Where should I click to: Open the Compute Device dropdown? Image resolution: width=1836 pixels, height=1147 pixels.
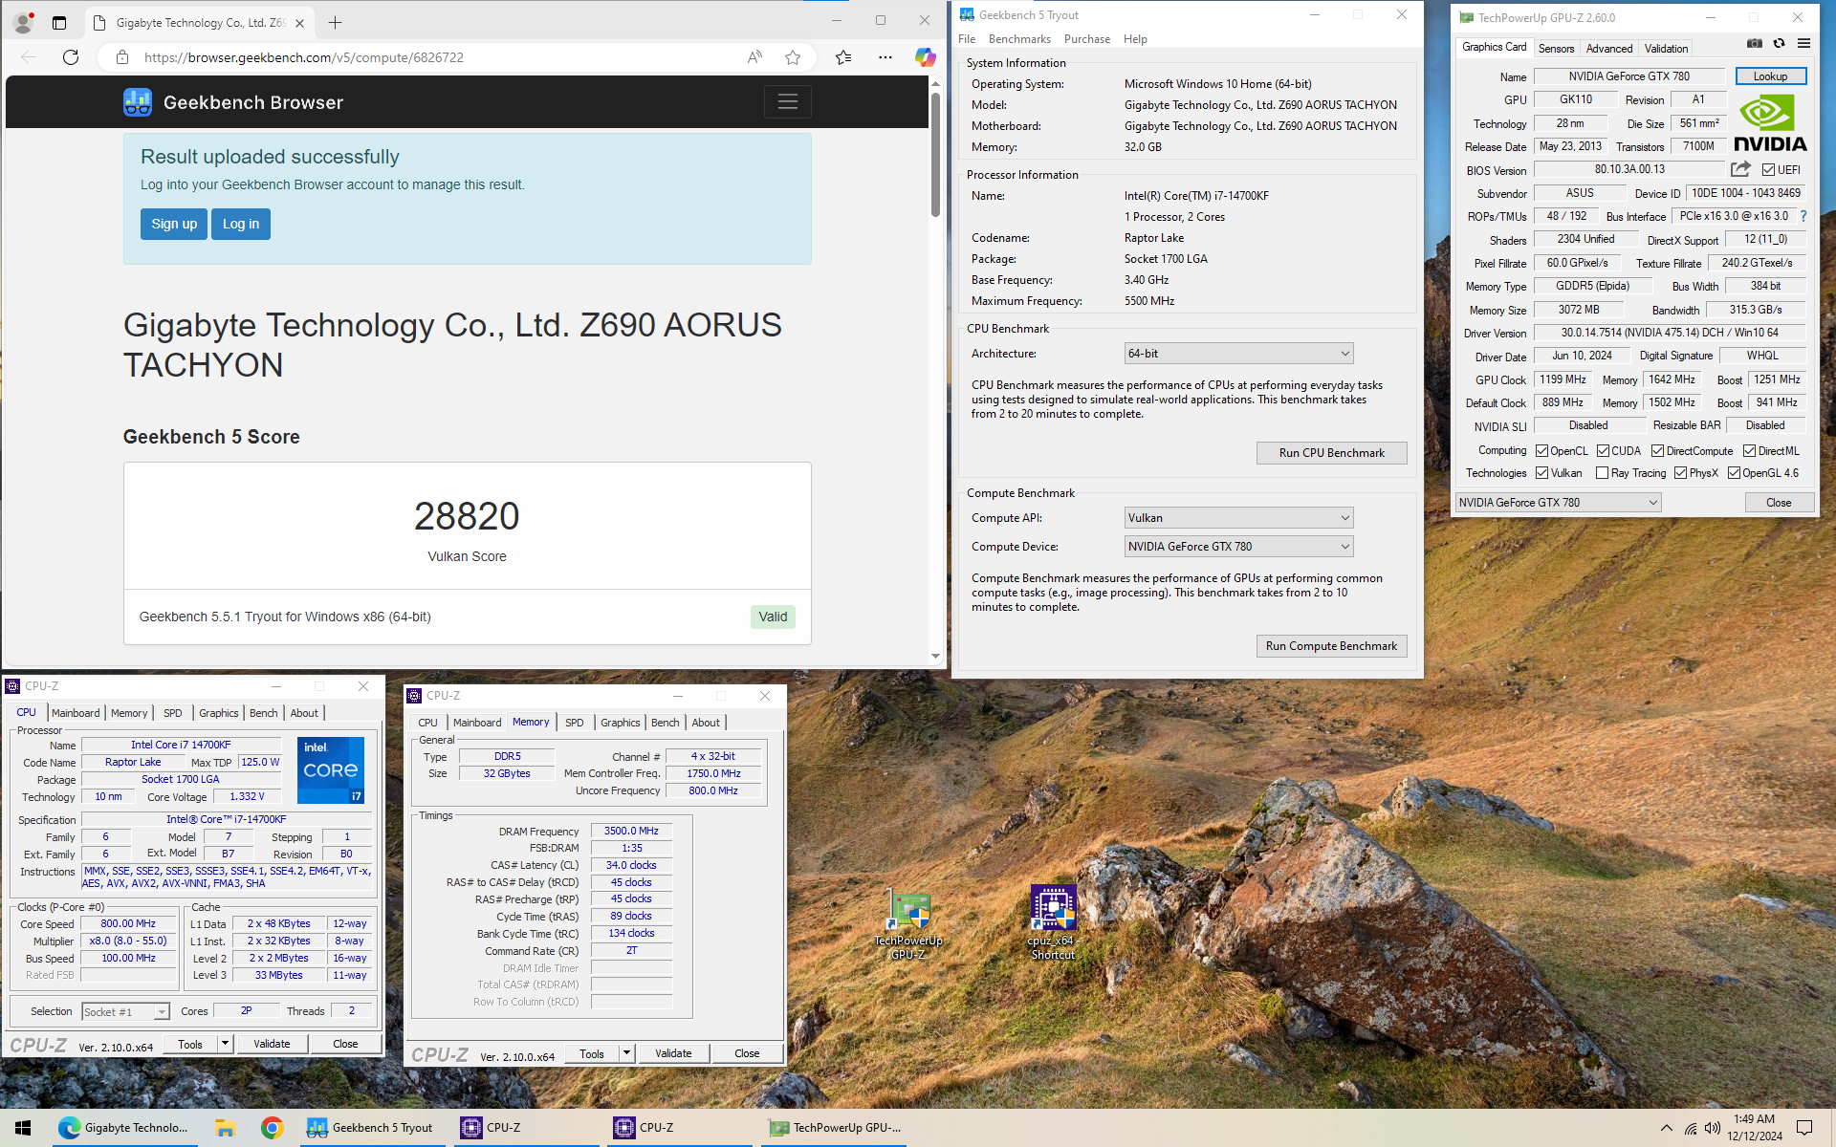click(x=1238, y=547)
